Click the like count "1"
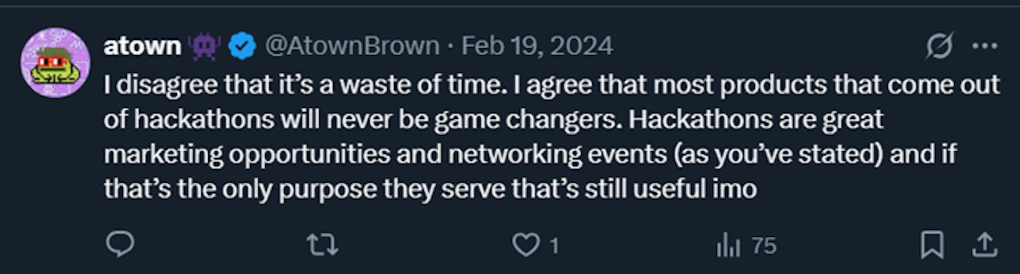The width and height of the screenshot is (1020, 274). [x=554, y=246]
